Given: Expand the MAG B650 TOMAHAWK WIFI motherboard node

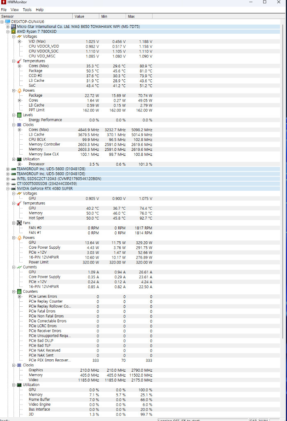Looking at the screenshot, I should [x=8, y=27].
